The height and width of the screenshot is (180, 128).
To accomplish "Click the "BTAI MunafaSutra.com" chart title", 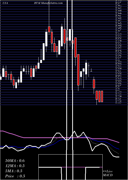I will [x=48, y=3].
